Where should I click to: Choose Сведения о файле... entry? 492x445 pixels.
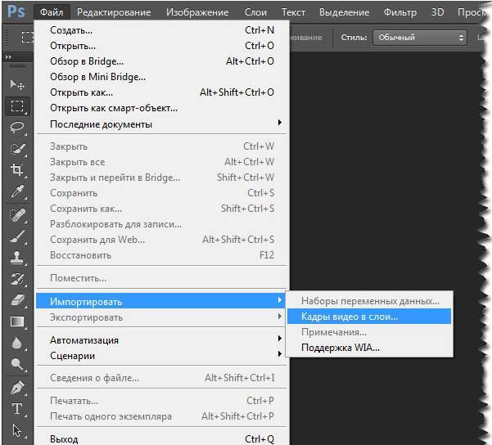(x=161, y=378)
